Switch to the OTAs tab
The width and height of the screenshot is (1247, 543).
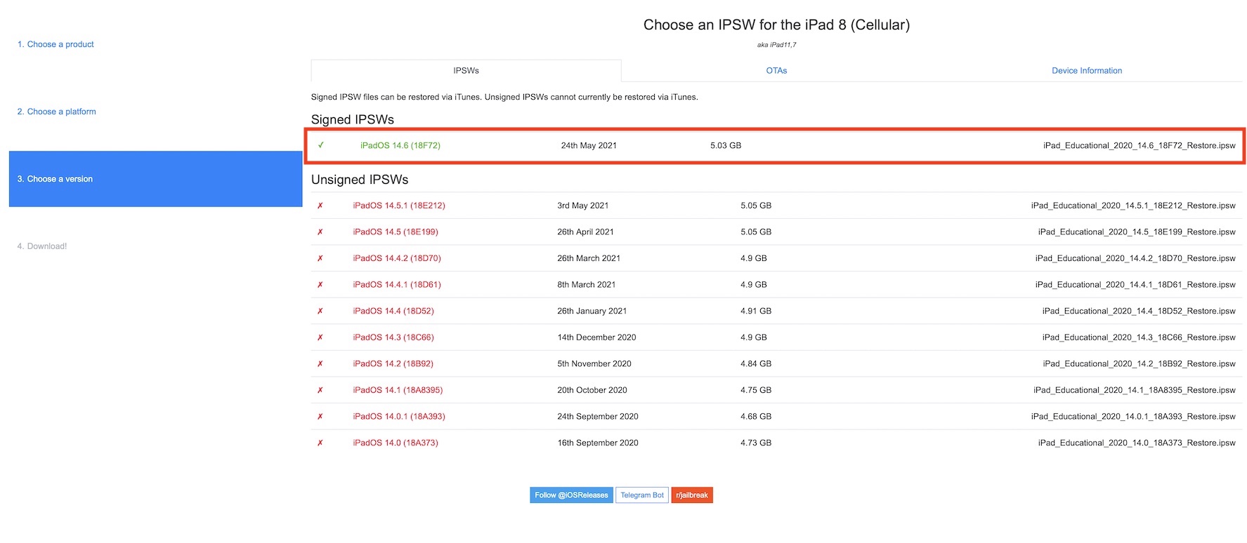coord(776,71)
